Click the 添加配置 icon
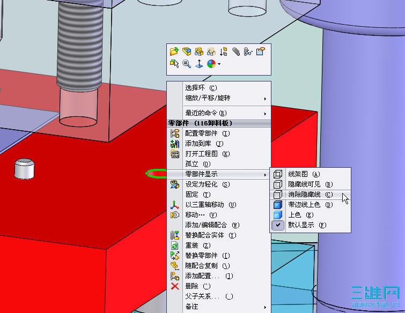The image size is (405, 313). 175,276
